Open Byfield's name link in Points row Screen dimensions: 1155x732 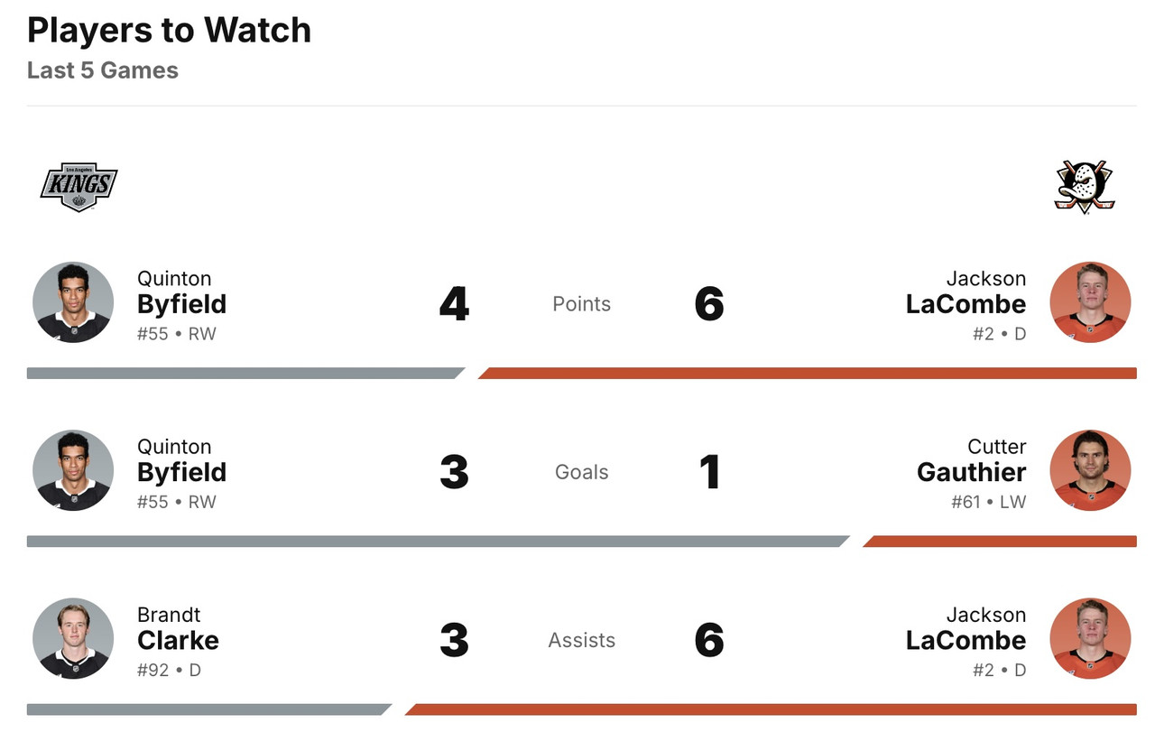(181, 303)
